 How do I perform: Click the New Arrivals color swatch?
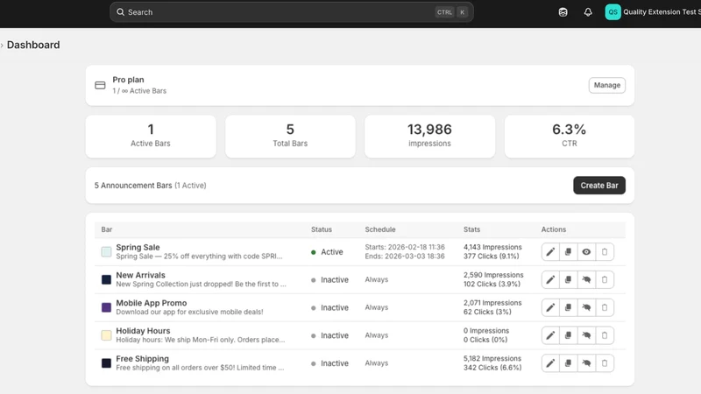click(x=106, y=279)
